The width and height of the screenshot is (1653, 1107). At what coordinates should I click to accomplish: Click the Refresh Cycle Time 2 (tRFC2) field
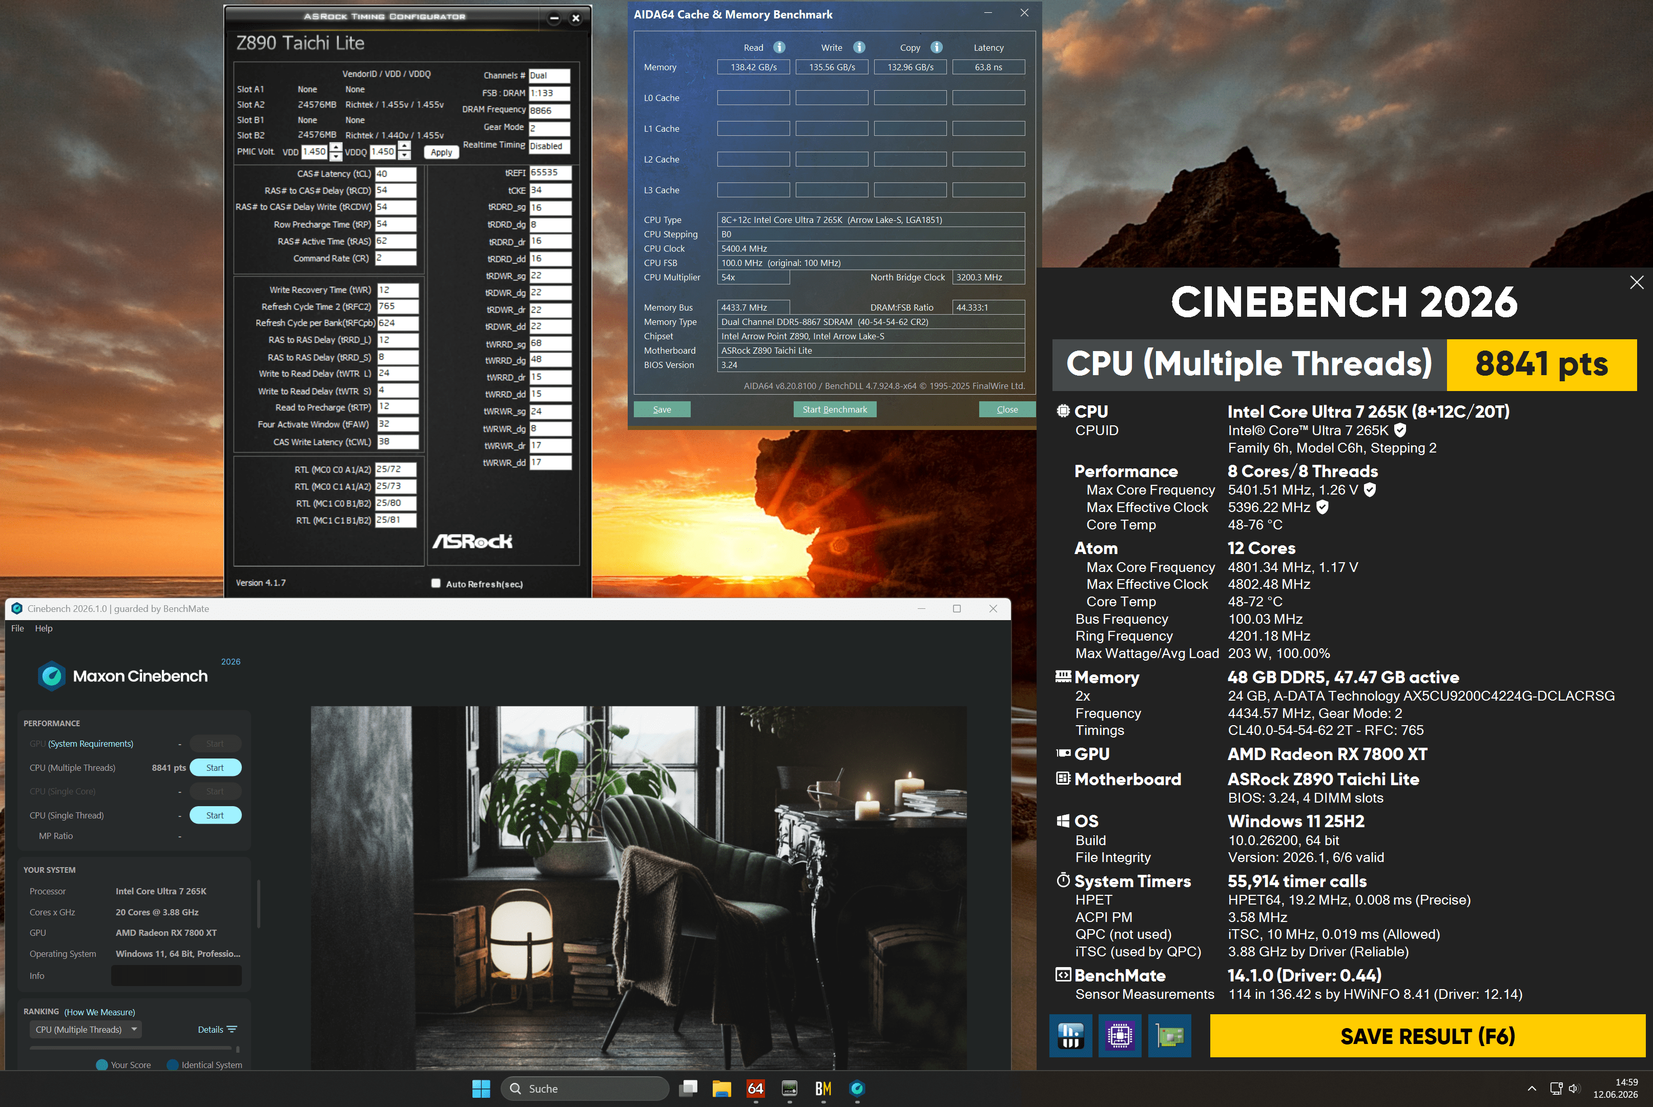[x=398, y=306]
